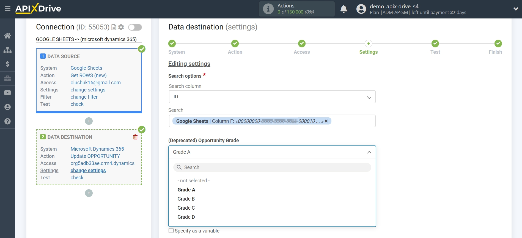Click the account avatar icon

[361, 9]
